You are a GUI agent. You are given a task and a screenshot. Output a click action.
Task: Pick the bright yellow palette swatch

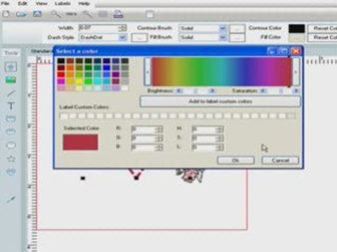(x=79, y=82)
